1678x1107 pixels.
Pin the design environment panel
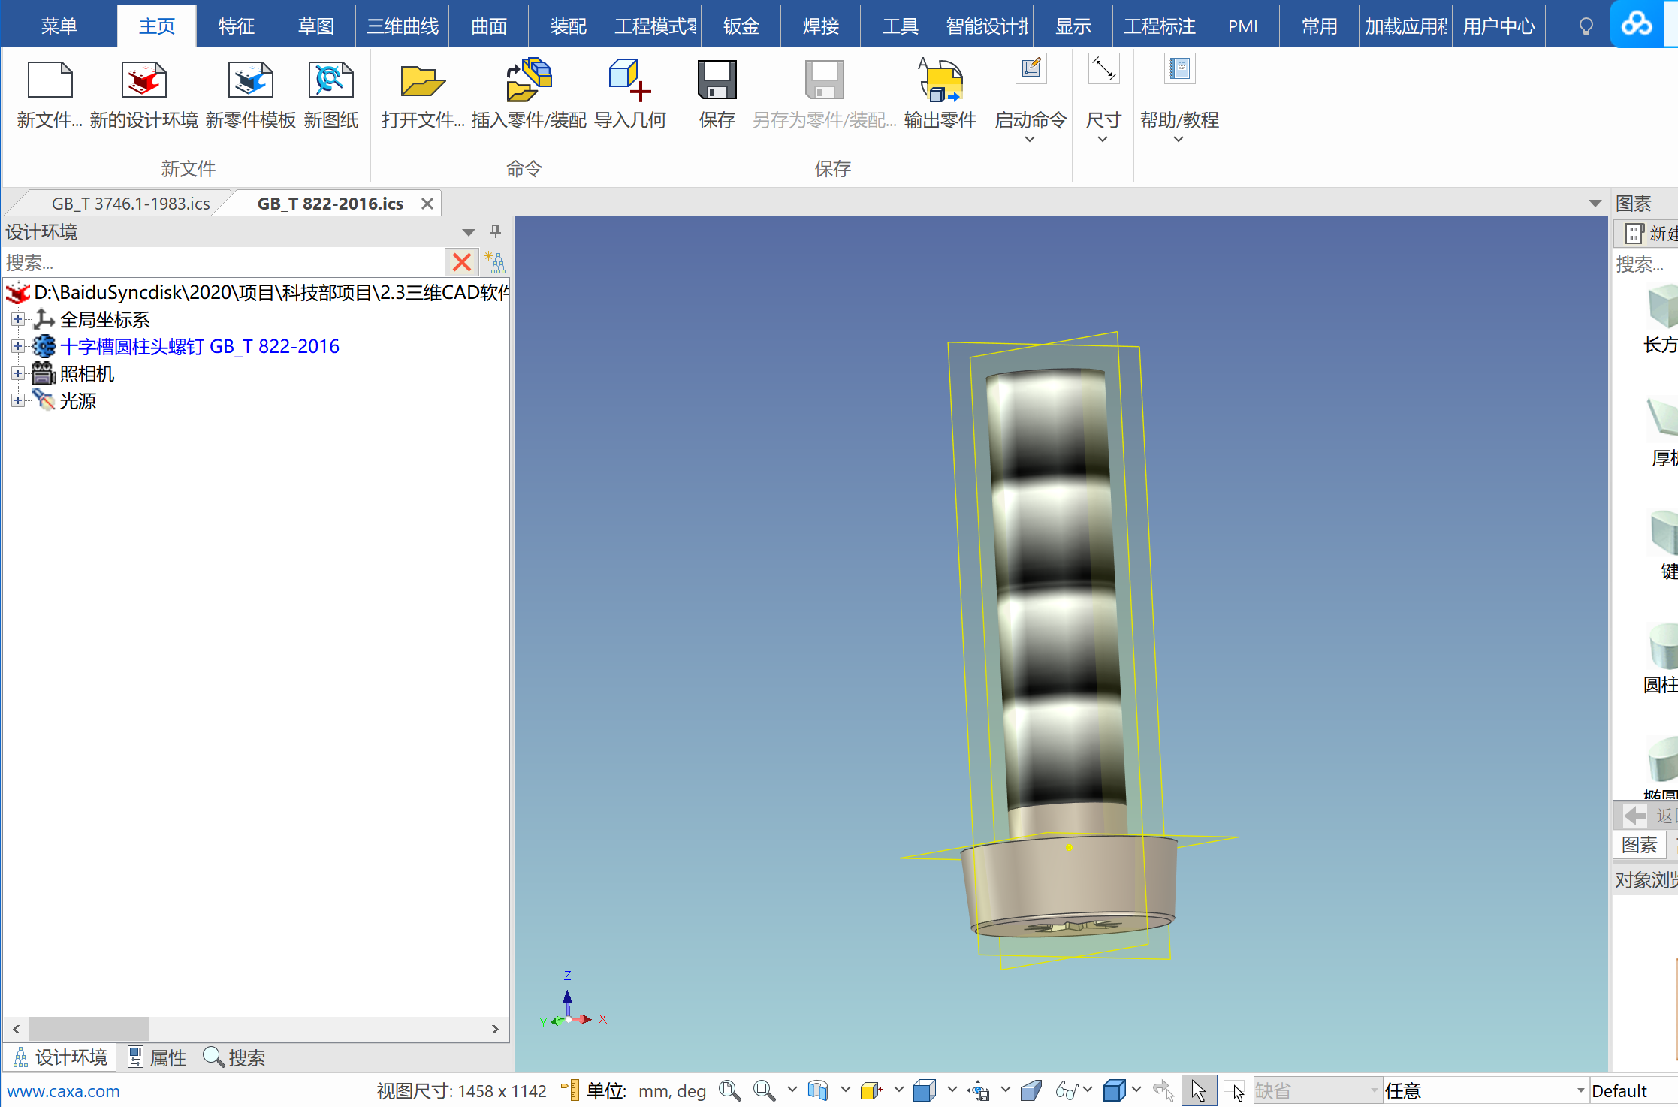[496, 231]
